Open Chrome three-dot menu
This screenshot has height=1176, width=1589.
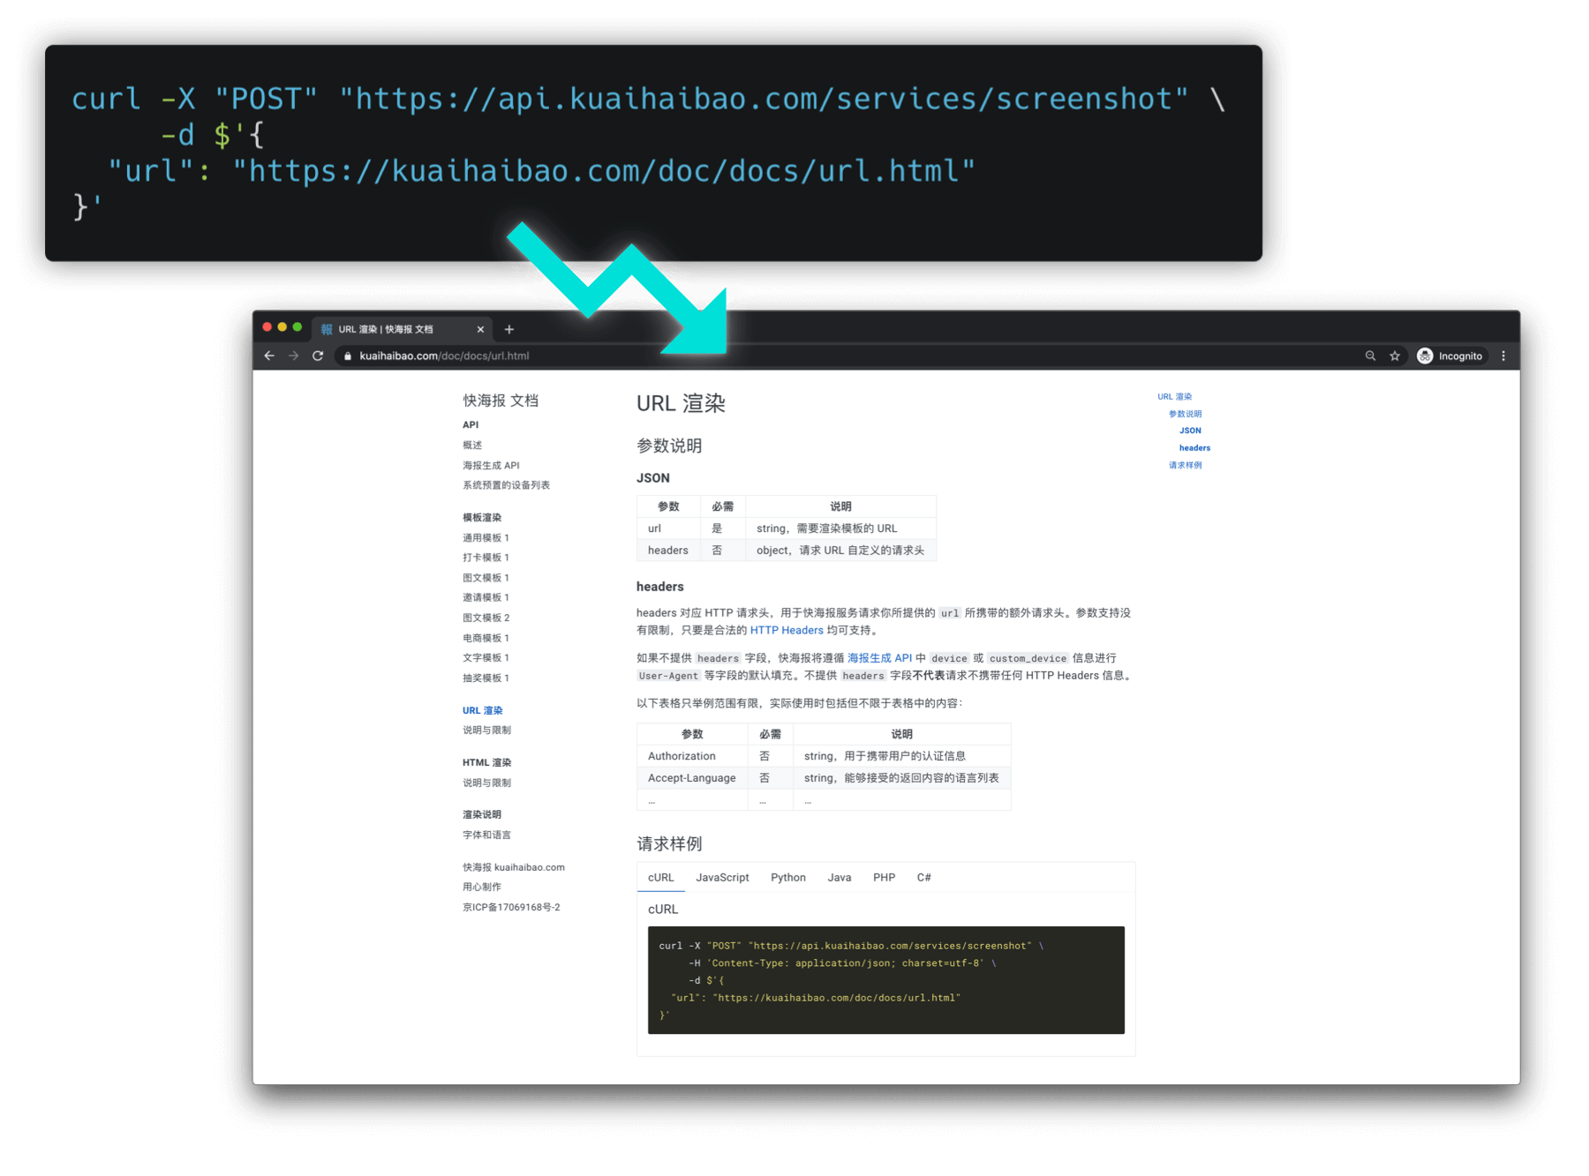pos(1503,356)
